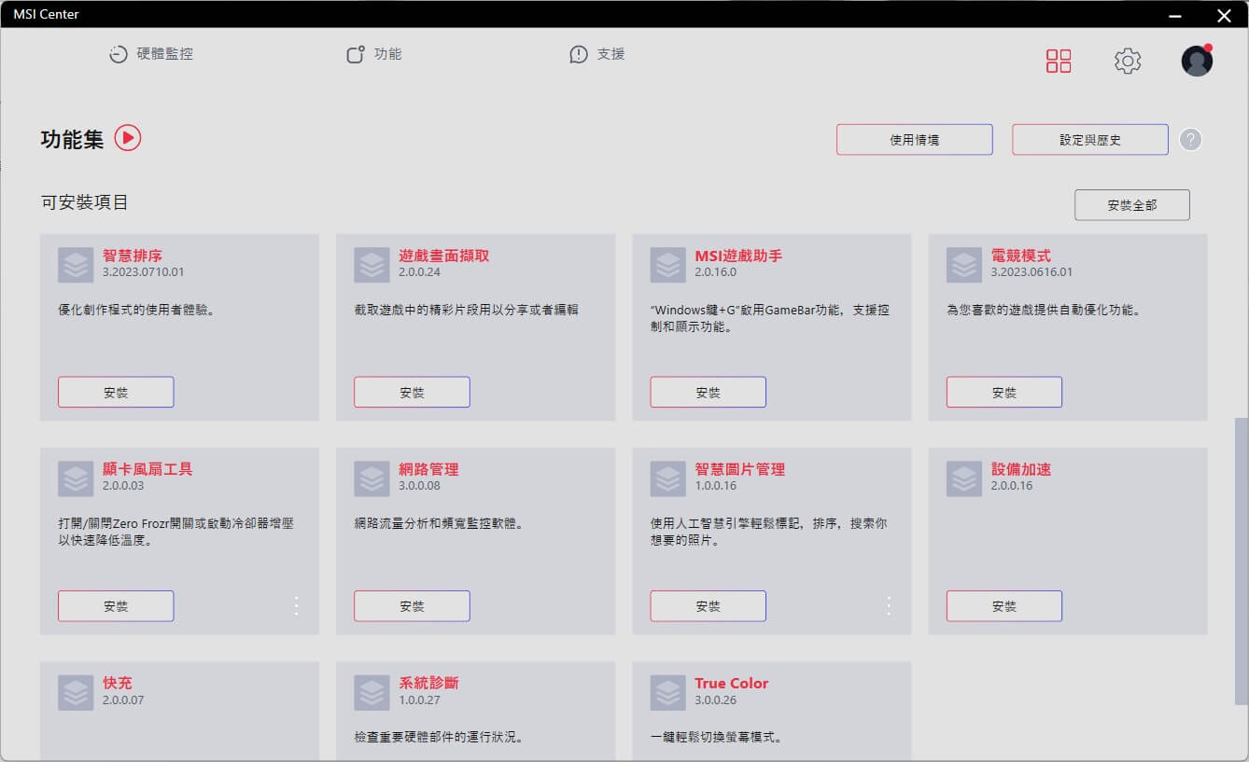
Task: Click the 智慧圖片管理 layers icon
Action: [667, 478]
